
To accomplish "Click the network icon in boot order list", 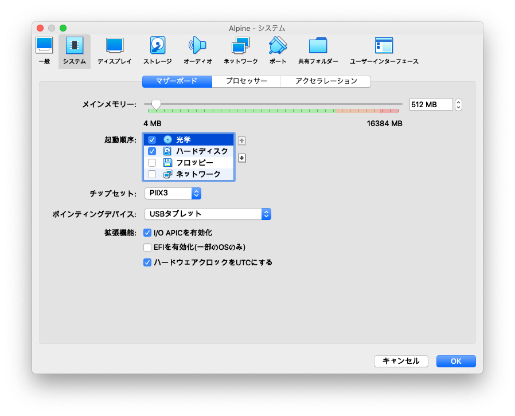I will click(167, 174).
